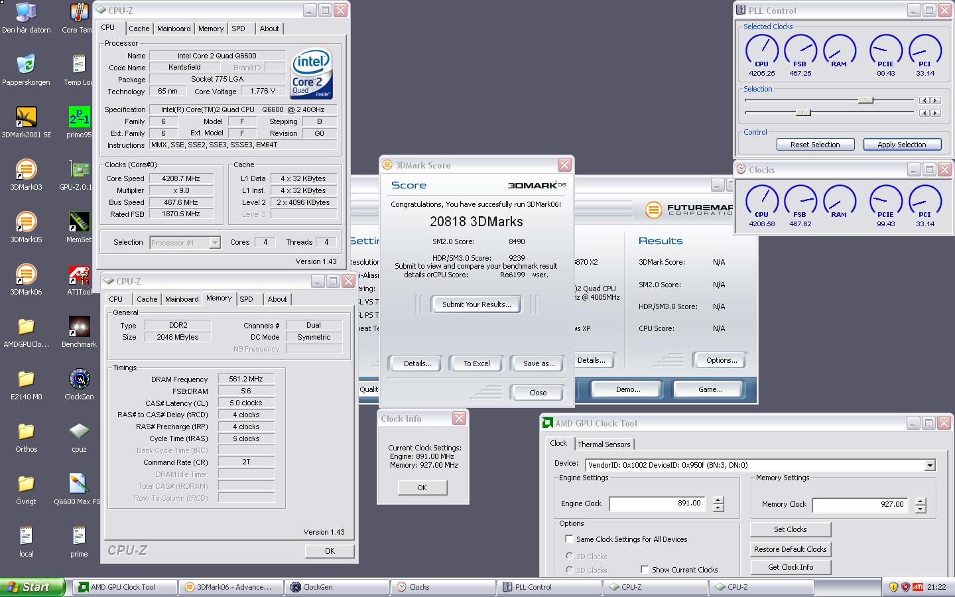The image size is (955, 597).
Task: Open the Mainboard tab in upper CPU-Z
Action: click(x=174, y=29)
